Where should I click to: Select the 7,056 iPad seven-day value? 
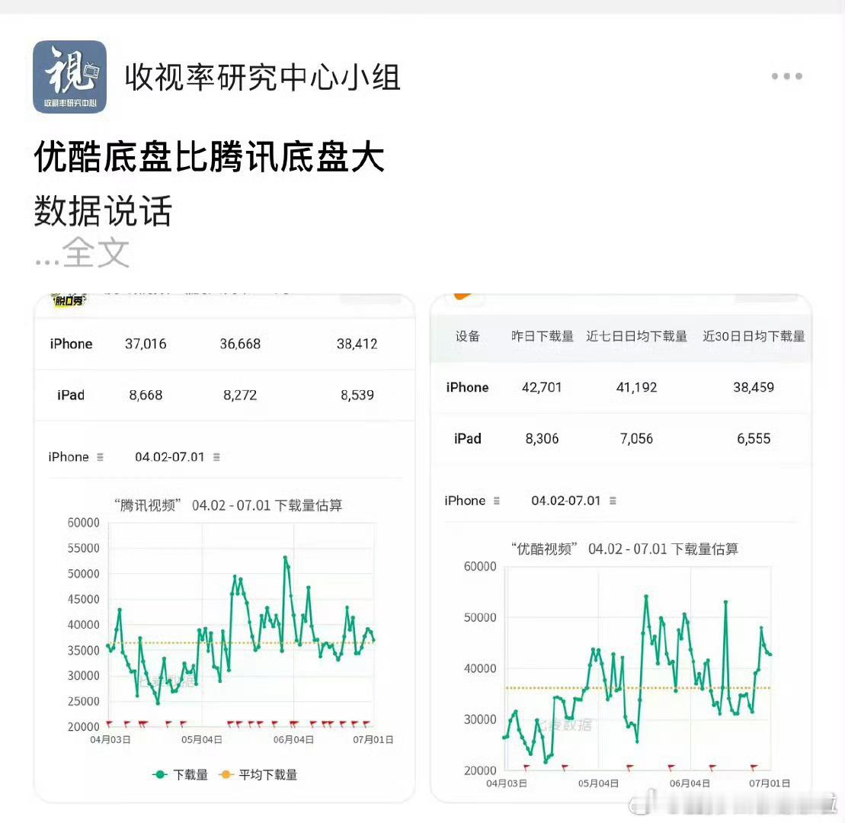point(636,439)
